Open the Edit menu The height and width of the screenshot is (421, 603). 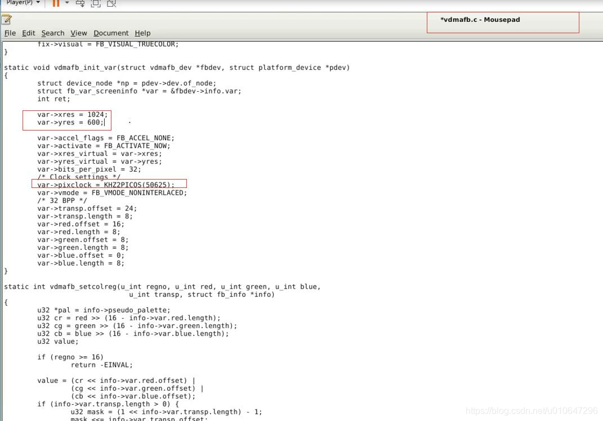pyautogui.click(x=29, y=33)
